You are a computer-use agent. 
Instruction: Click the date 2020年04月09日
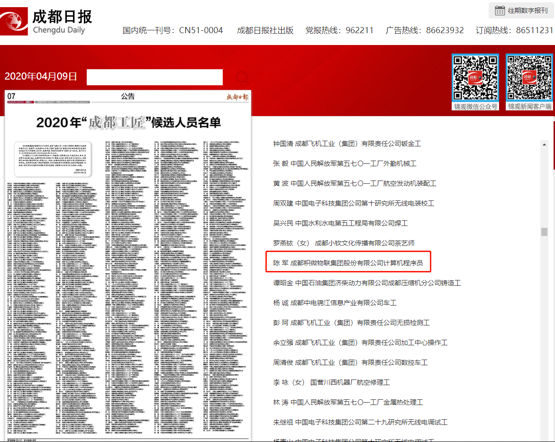41,76
